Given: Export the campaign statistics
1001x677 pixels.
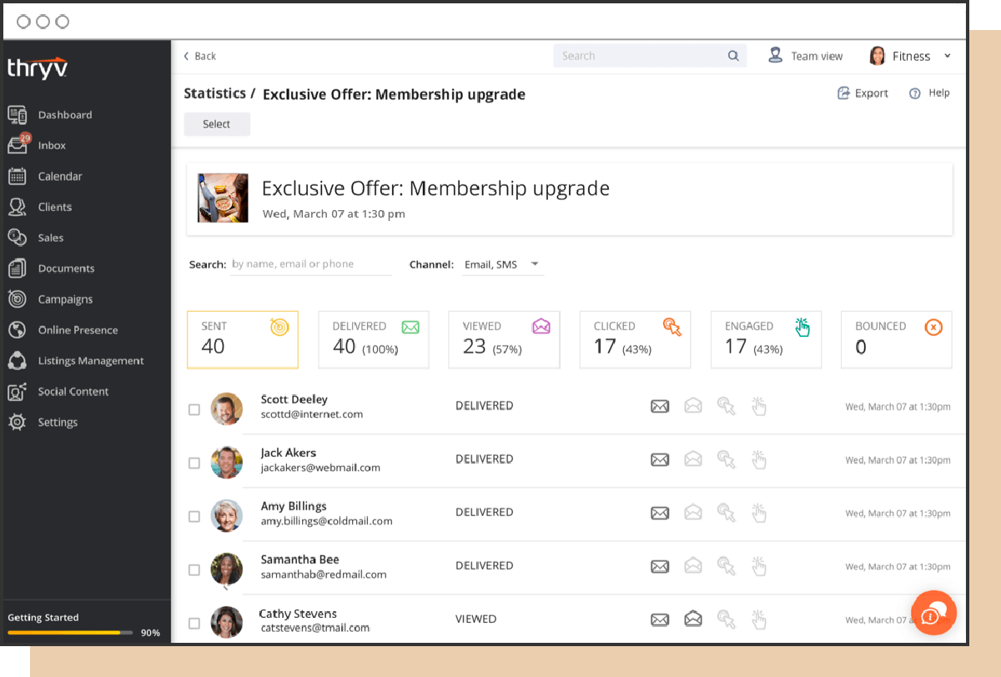Looking at the screenshot, I should click(x=863, y=93).
